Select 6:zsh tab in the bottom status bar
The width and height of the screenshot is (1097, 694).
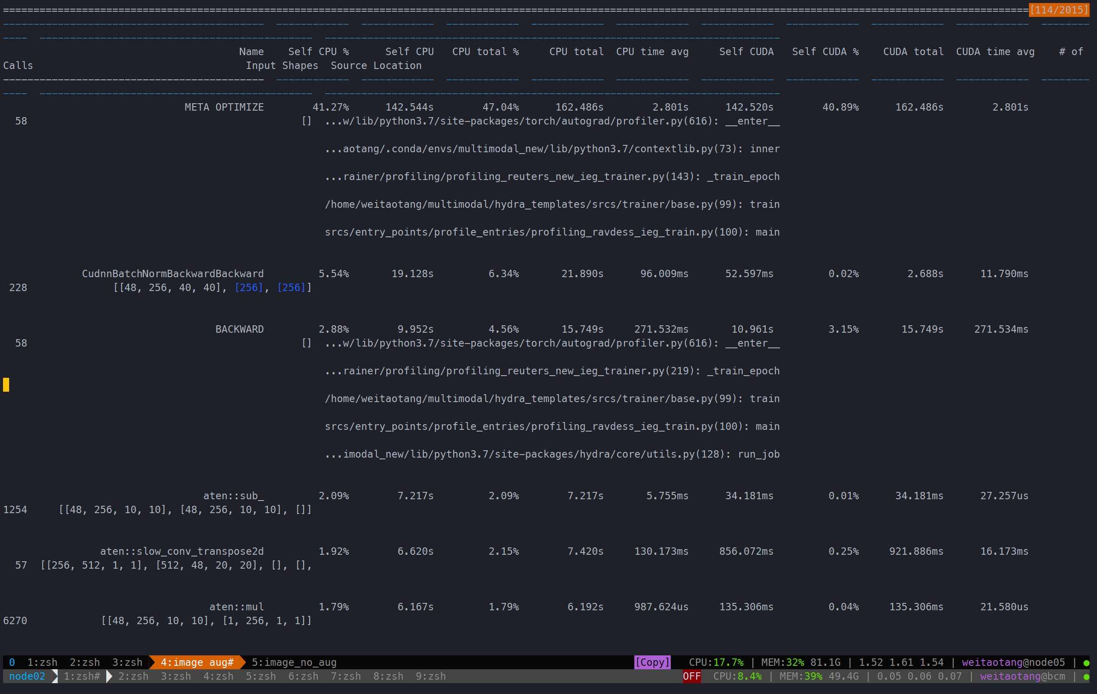pos(304,676)
